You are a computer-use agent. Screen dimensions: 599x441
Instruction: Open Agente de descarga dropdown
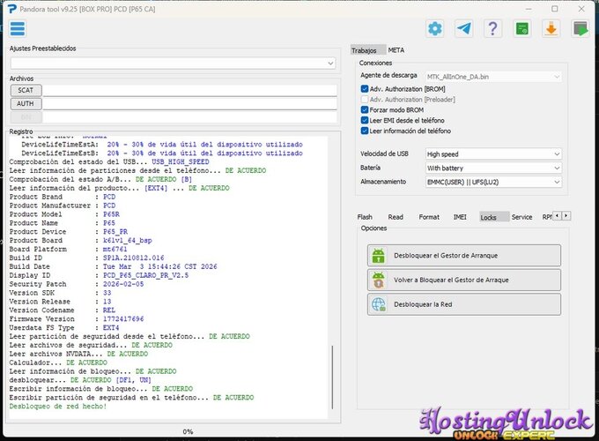(493, 77)
